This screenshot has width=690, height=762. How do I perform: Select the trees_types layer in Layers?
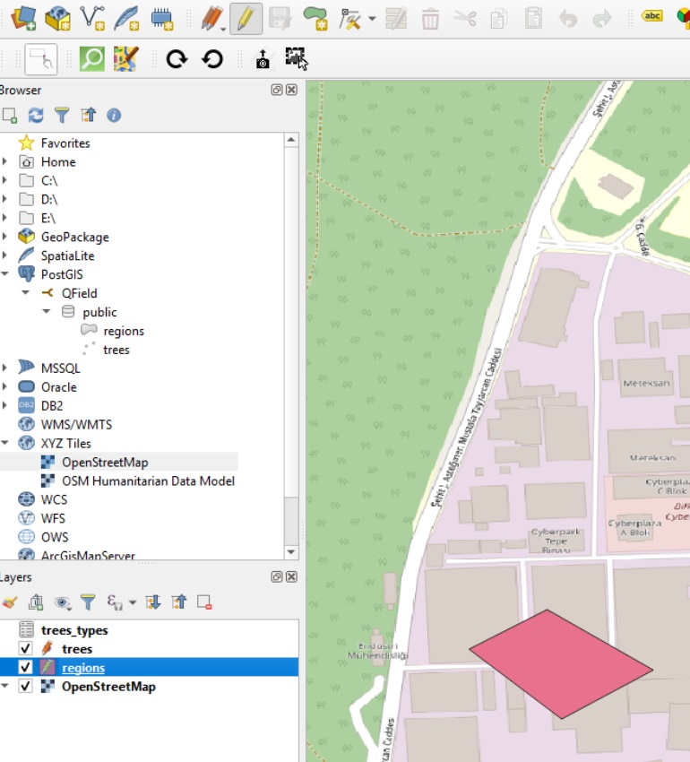(73, 630)
